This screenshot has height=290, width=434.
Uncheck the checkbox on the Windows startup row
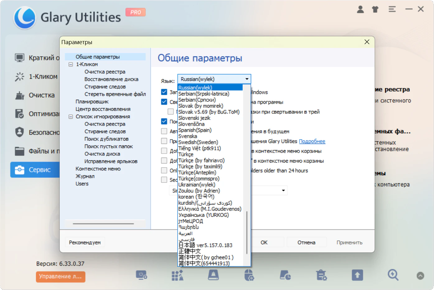pos(164,92)
